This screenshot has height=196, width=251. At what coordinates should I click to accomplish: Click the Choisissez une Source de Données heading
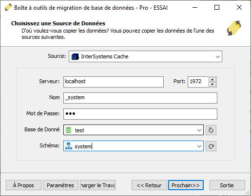(58, 23)
